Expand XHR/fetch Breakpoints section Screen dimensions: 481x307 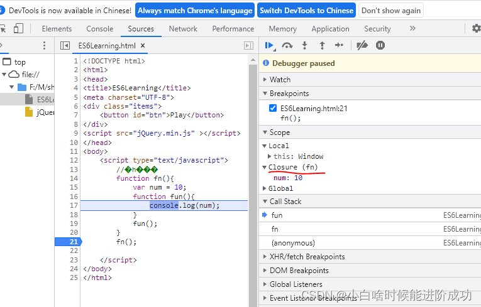(307, 257)
